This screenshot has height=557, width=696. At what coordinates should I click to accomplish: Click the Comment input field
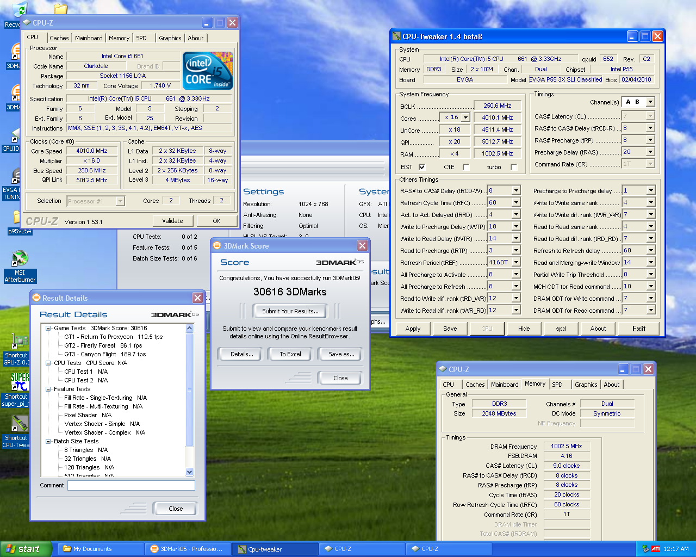(131, 485)
